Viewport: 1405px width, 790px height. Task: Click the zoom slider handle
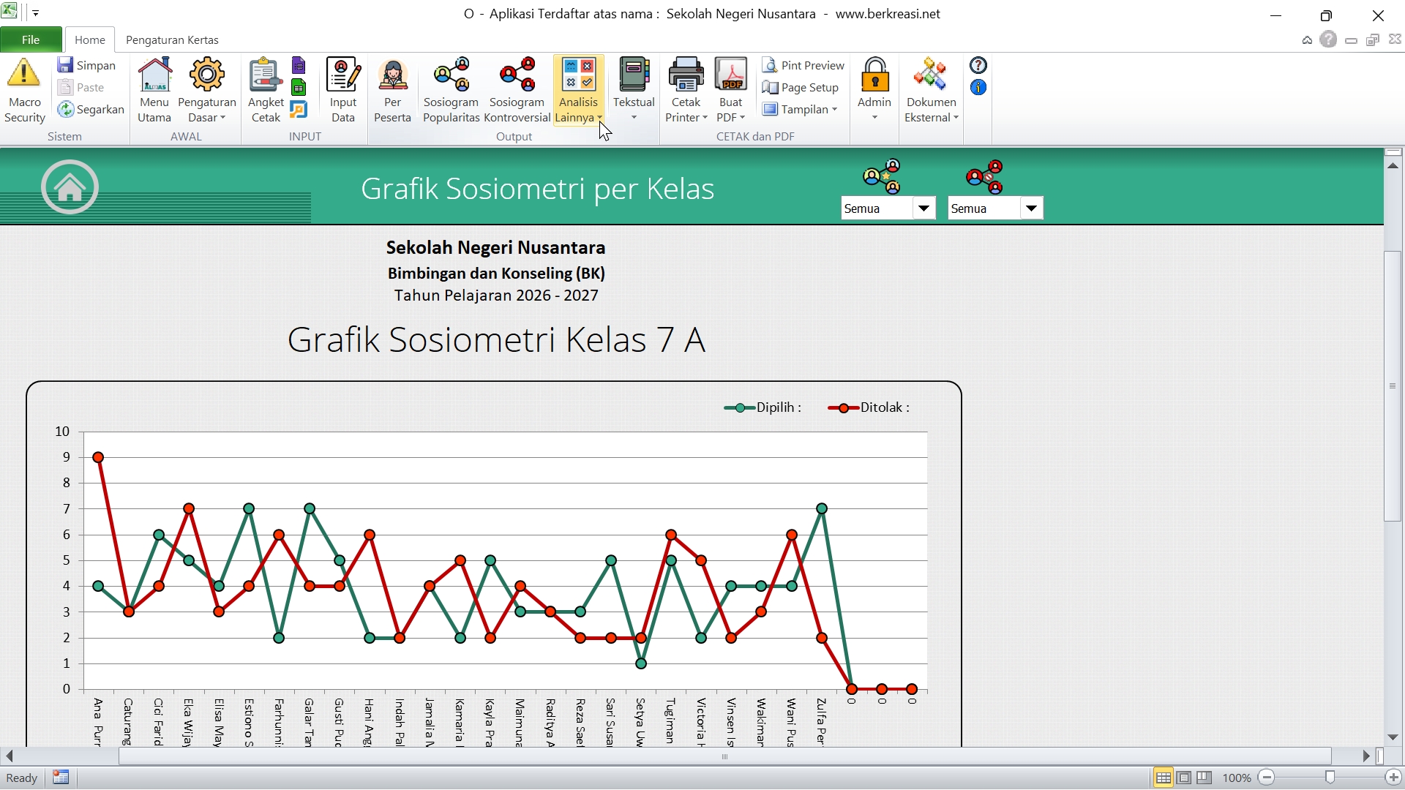point(1330,778)
